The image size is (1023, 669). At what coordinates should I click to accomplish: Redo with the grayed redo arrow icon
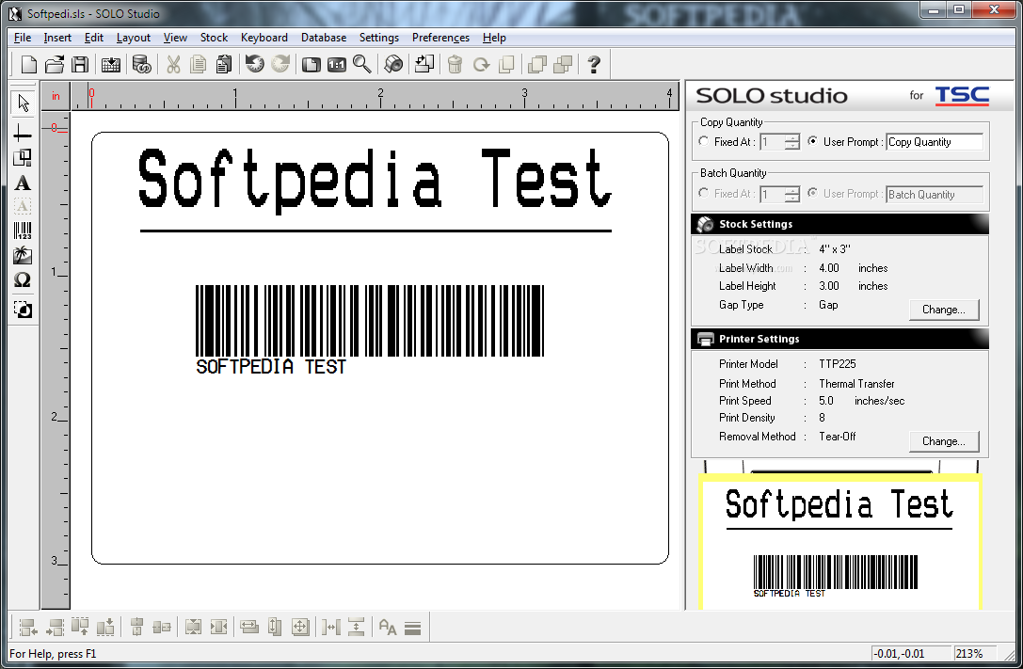pyautogui.click(x=280, y=64)
